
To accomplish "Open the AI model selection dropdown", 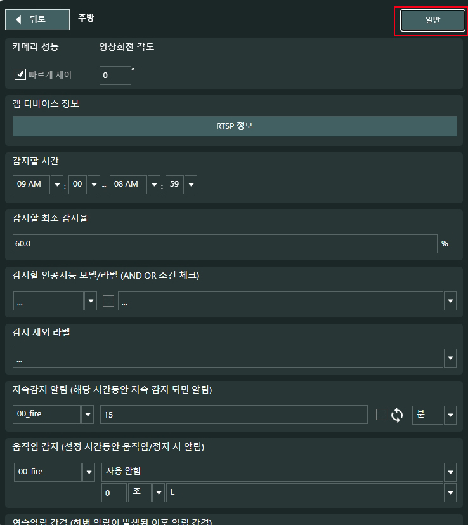I will [x=90, y=302].
